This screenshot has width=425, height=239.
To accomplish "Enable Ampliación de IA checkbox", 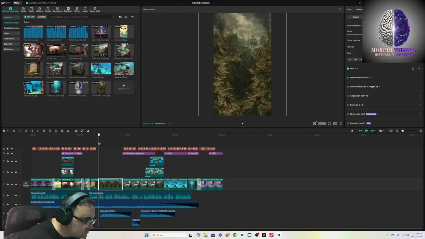I will coord(348,96).
